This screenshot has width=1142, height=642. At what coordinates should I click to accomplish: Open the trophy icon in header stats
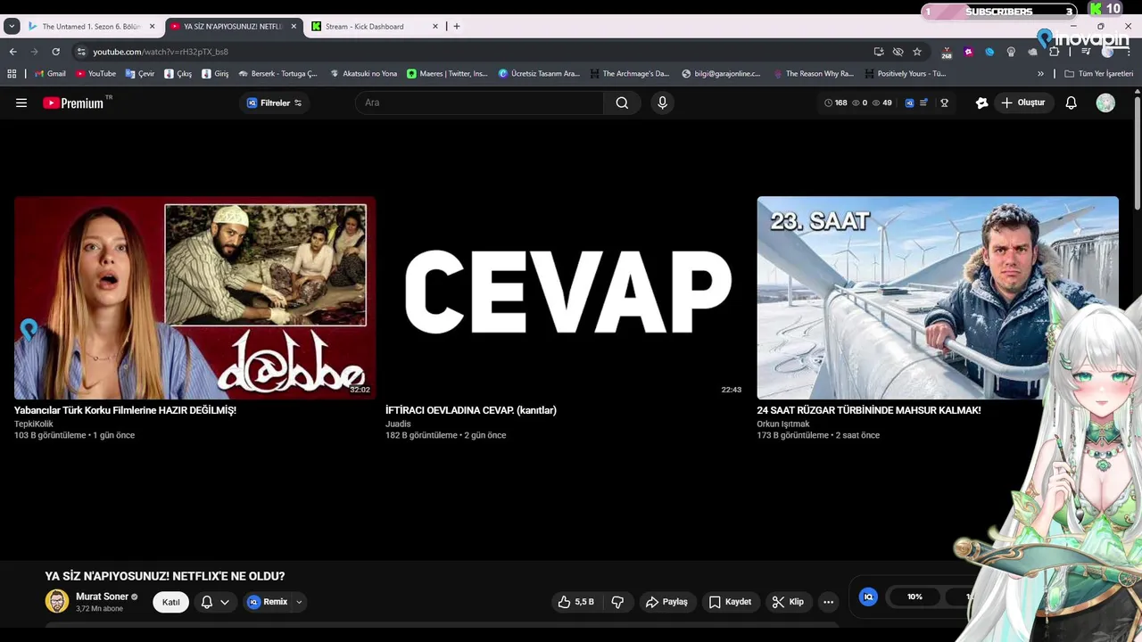coord(944,103)
